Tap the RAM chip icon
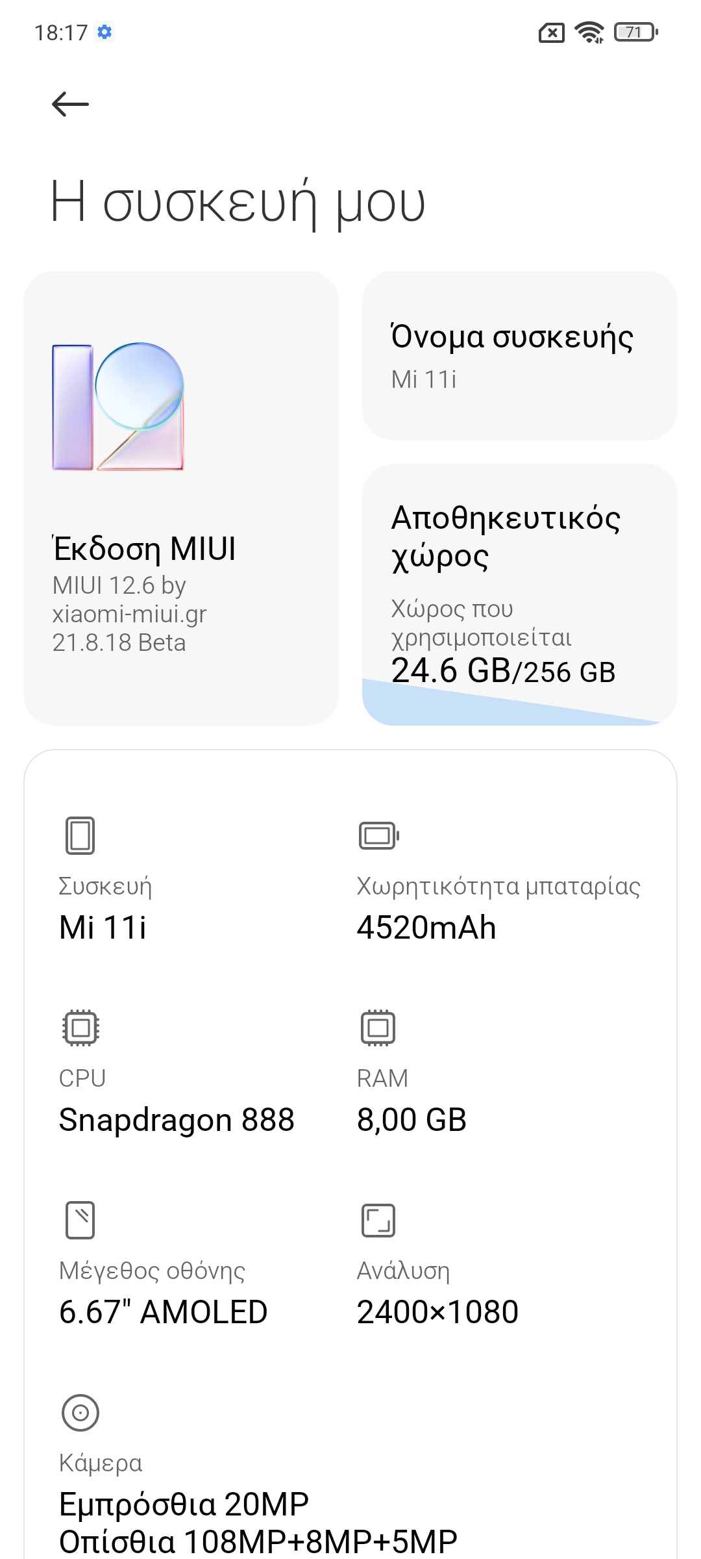701x1559 pixels. click(x=378, y=1028)
